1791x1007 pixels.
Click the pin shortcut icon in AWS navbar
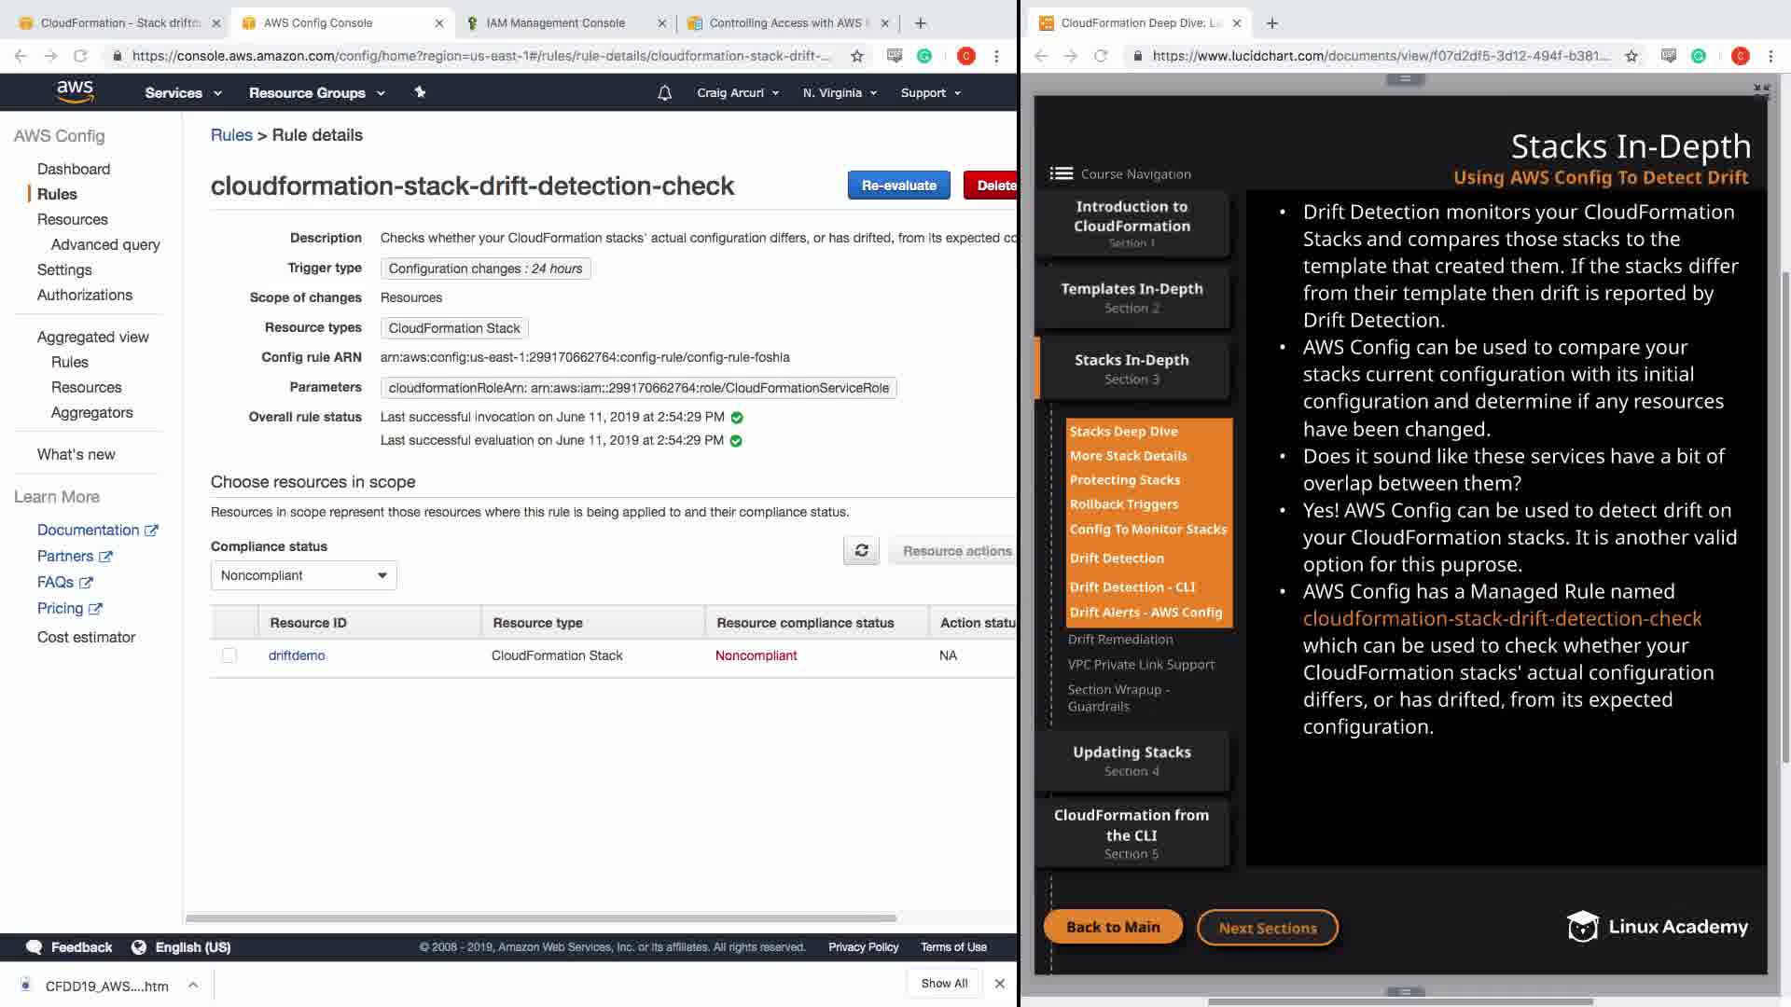click(x=420, y=92)
